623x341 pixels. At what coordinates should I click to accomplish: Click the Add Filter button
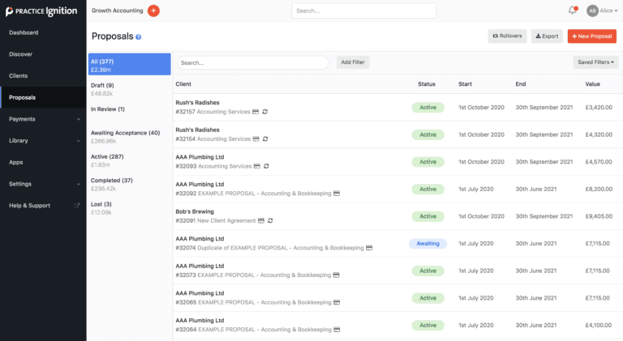tap(352, 62)
